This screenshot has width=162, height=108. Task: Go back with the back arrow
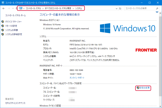(4, 8)
